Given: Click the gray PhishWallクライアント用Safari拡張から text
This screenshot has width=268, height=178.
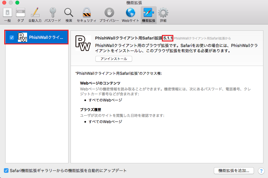Looking at the screenshot, I should tap(202, 38).
